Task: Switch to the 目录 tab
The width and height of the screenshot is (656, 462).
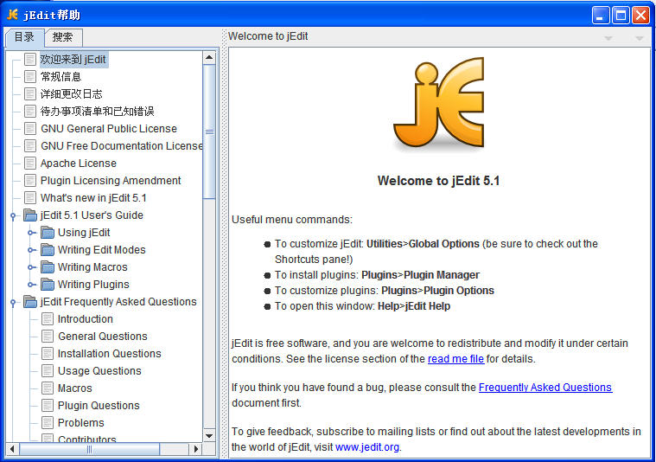Action: [24, 37]
